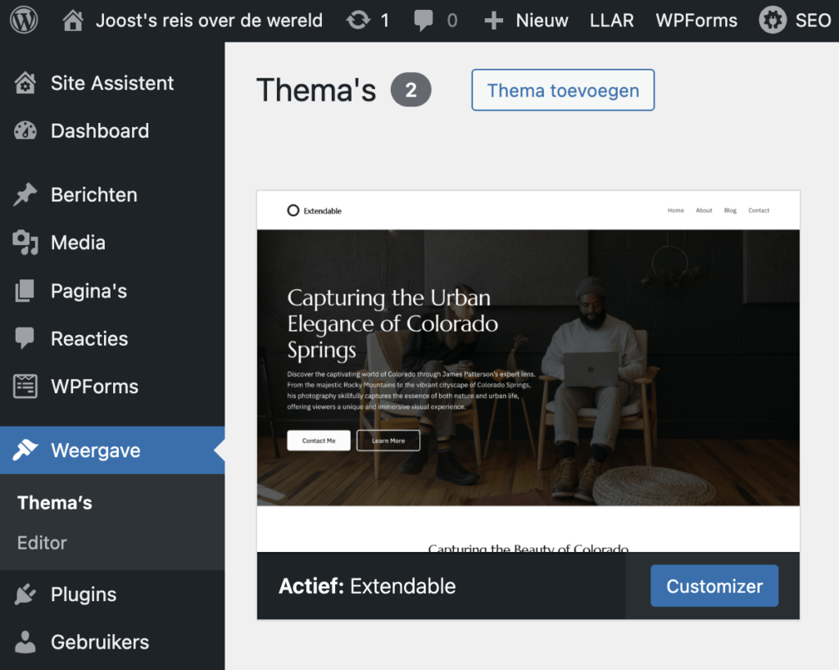Image resolution: width=839 pixels, height=670 pixels.
Task: Click the Berichten pushpin icon
Action: pyautogui.click(x=25, y=195)
